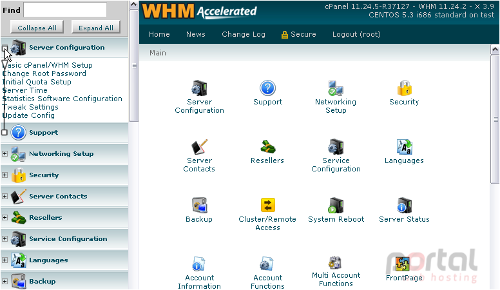
Task: Logout (root) from WHM
Action: pyautogui.click(x=356, y=34)
